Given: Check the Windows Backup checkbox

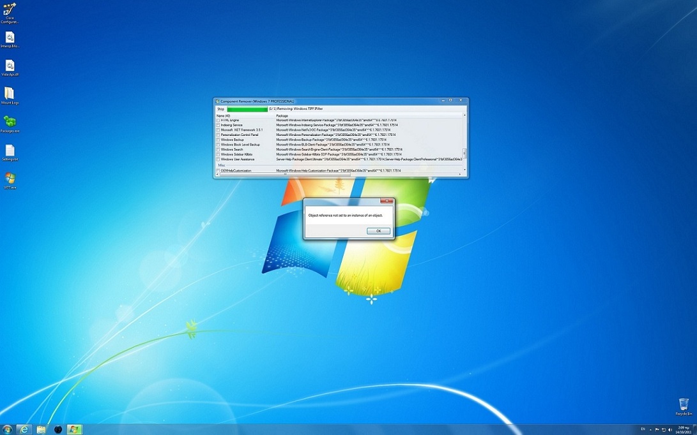Looking at the screenshot, I should [x=218, y=140].
